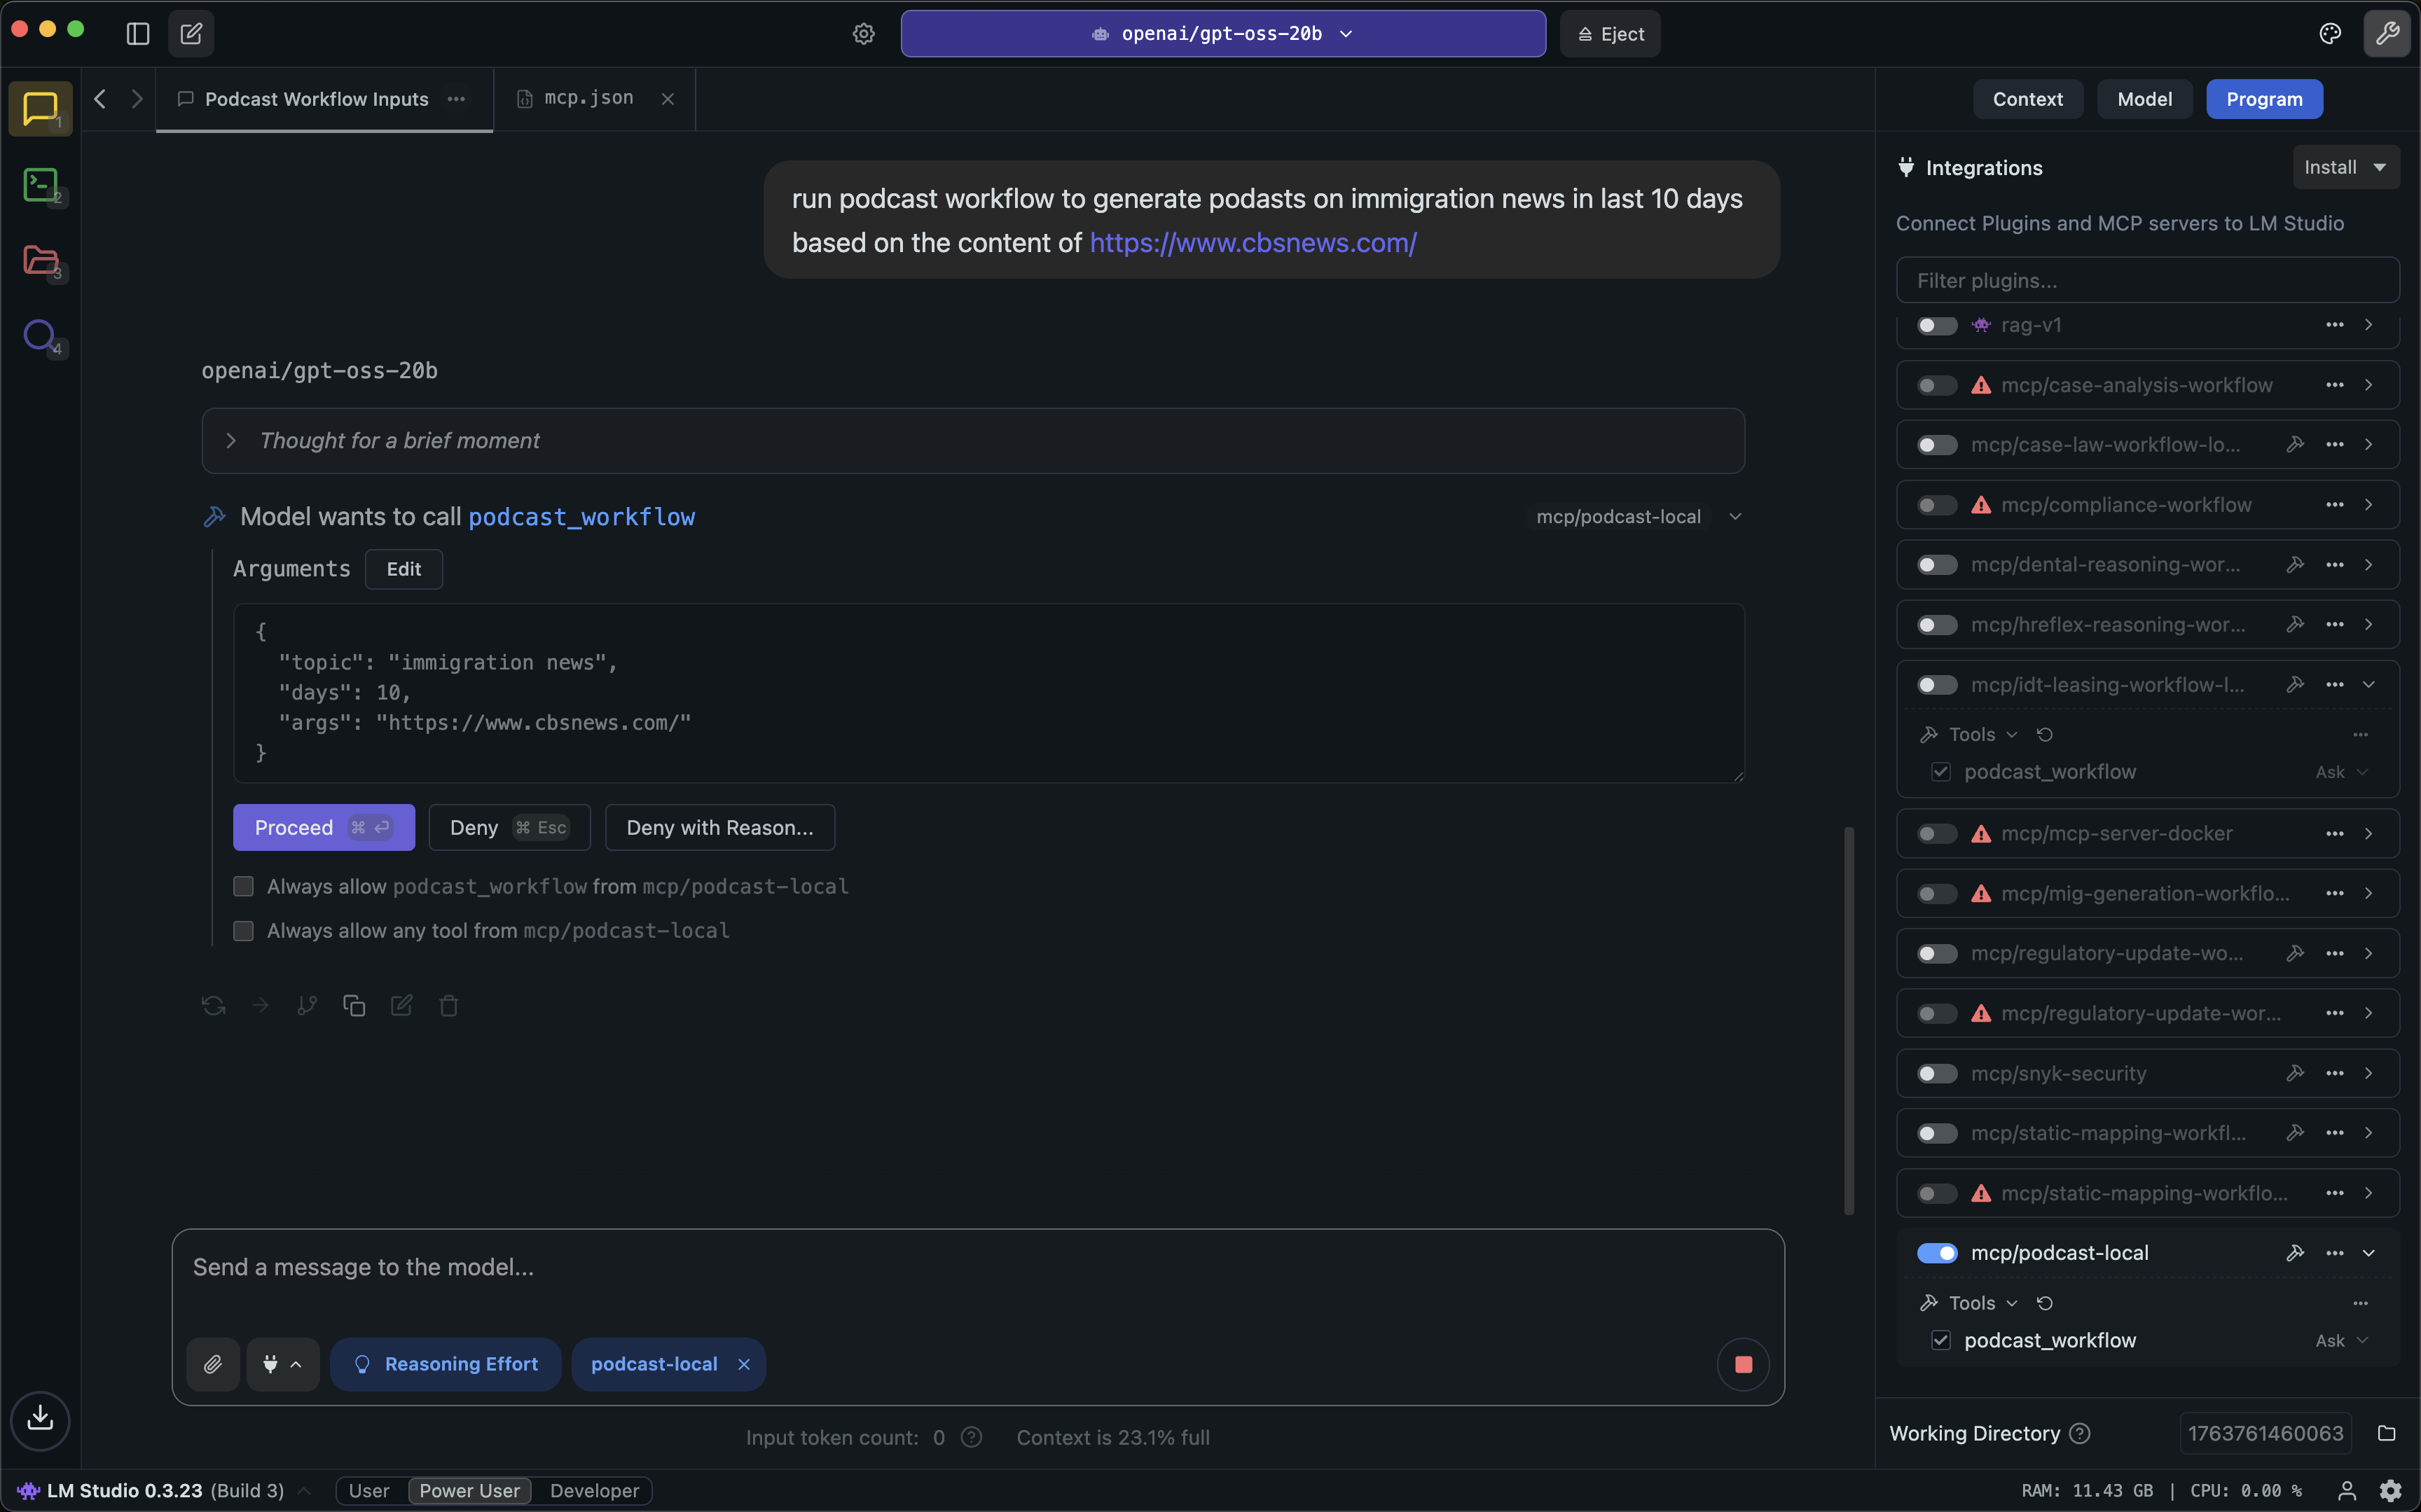The image size is (2421, 1512).
Task: Open My Models folder sidebar icon
Action: click(40, 260)
